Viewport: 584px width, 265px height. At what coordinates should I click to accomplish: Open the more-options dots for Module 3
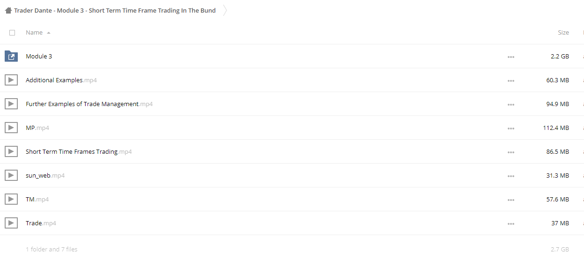[511, 57]
